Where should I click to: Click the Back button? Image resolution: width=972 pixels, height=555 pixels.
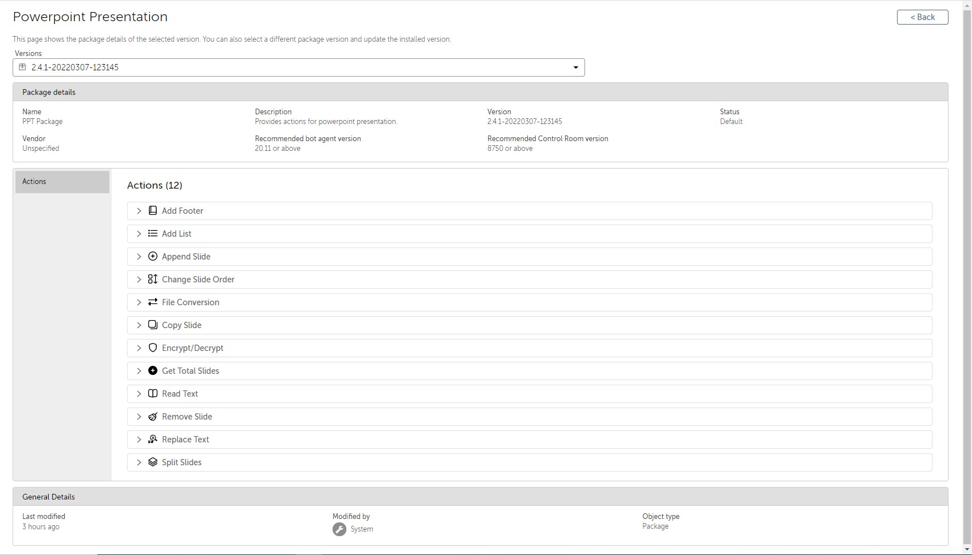click(x=922, y=17)
